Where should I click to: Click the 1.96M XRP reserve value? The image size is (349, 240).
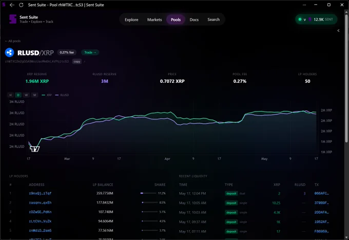tap(37, 81)
